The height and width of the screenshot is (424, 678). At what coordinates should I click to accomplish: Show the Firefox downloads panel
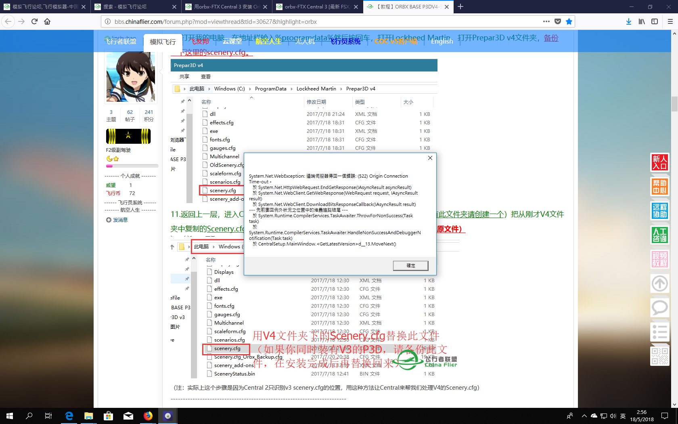pyautogui.click(x=629, y=21)
